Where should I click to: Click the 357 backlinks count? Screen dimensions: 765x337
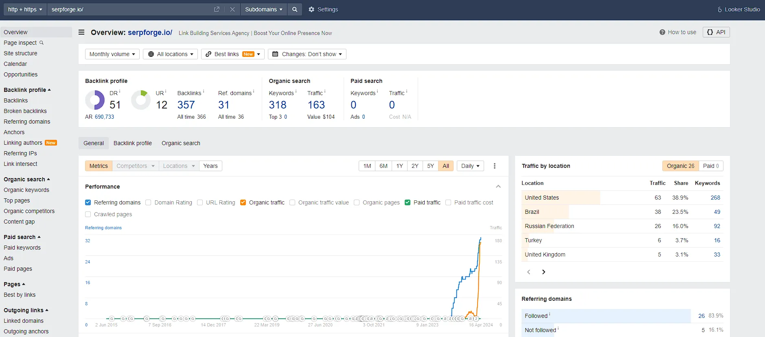[186, 105]
